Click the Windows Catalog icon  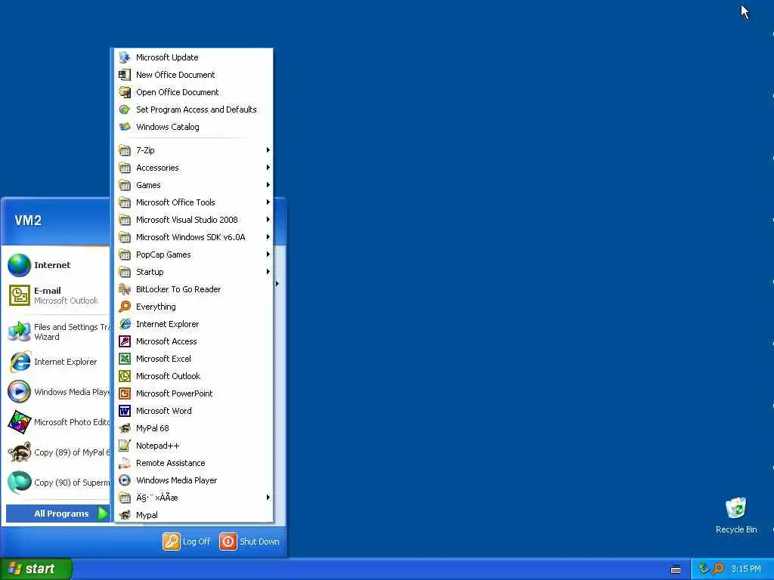point(125,127)
